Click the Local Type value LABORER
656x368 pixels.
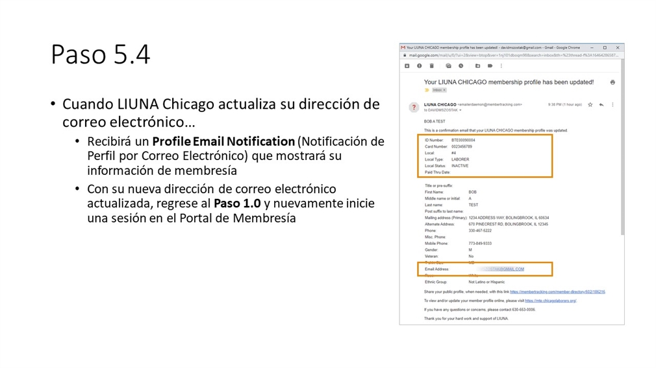coord(460,159)
